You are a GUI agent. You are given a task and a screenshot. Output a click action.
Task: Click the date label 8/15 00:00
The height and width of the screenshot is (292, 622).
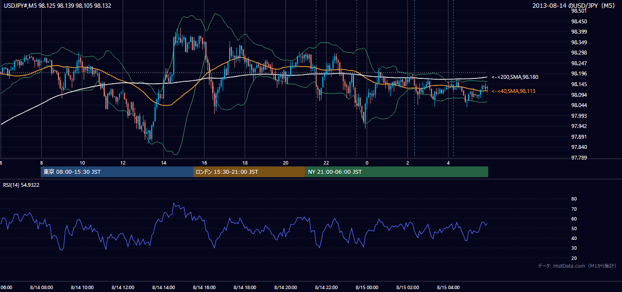pyautogui.click(x=366, y=287)
